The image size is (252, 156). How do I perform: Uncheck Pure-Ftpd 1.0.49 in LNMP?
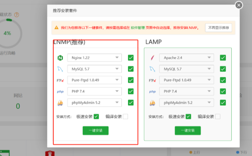[x=131, y=80]
